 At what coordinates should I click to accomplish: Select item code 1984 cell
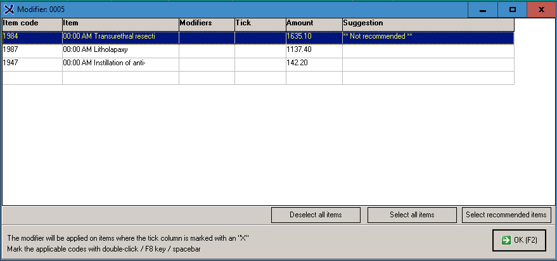(32, 37)
